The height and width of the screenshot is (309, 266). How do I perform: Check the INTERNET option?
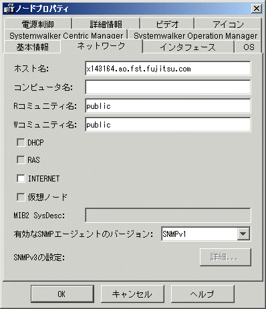pos(21,178)
